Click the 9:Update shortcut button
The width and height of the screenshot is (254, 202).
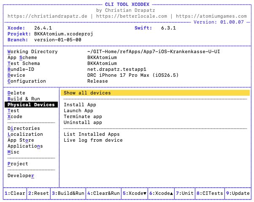[238, 193]
